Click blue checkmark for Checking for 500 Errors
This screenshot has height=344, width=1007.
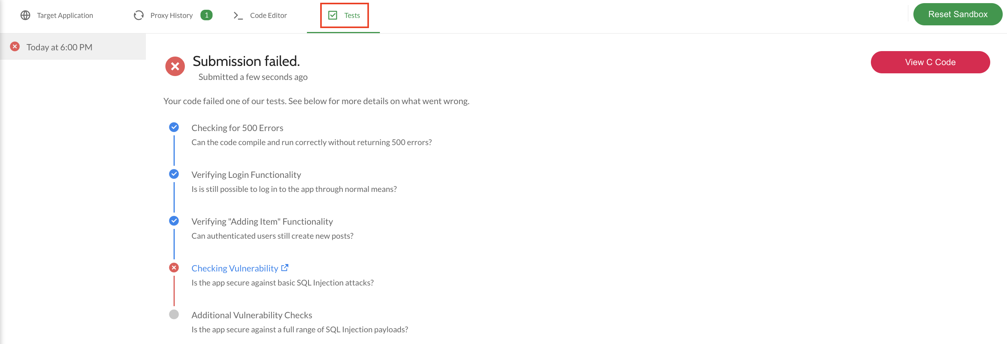(174, 128)
